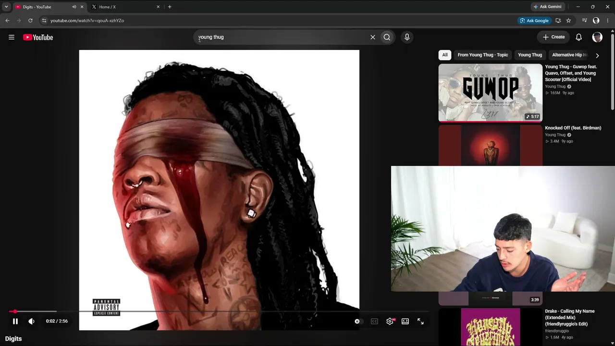Open Chrome three-dot menu
The image size is (615, 346).
608,21
